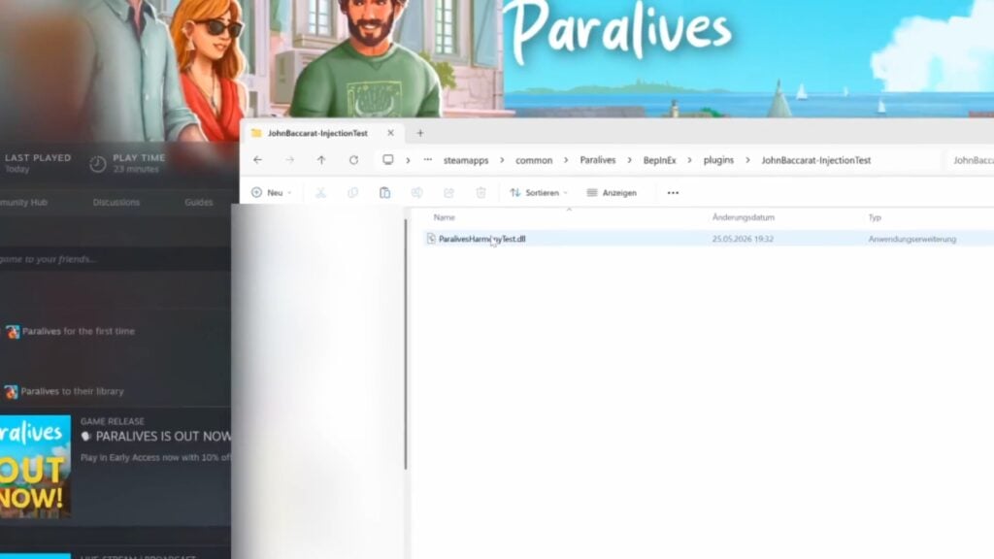Select the ParalivesHarmonyTest.dll file
994x559 pixels.
[481, 239]
